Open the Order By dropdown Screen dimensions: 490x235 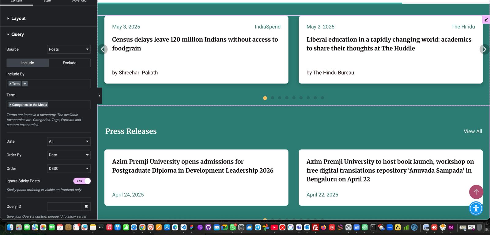pyautogui.click(x=69, y=155)
